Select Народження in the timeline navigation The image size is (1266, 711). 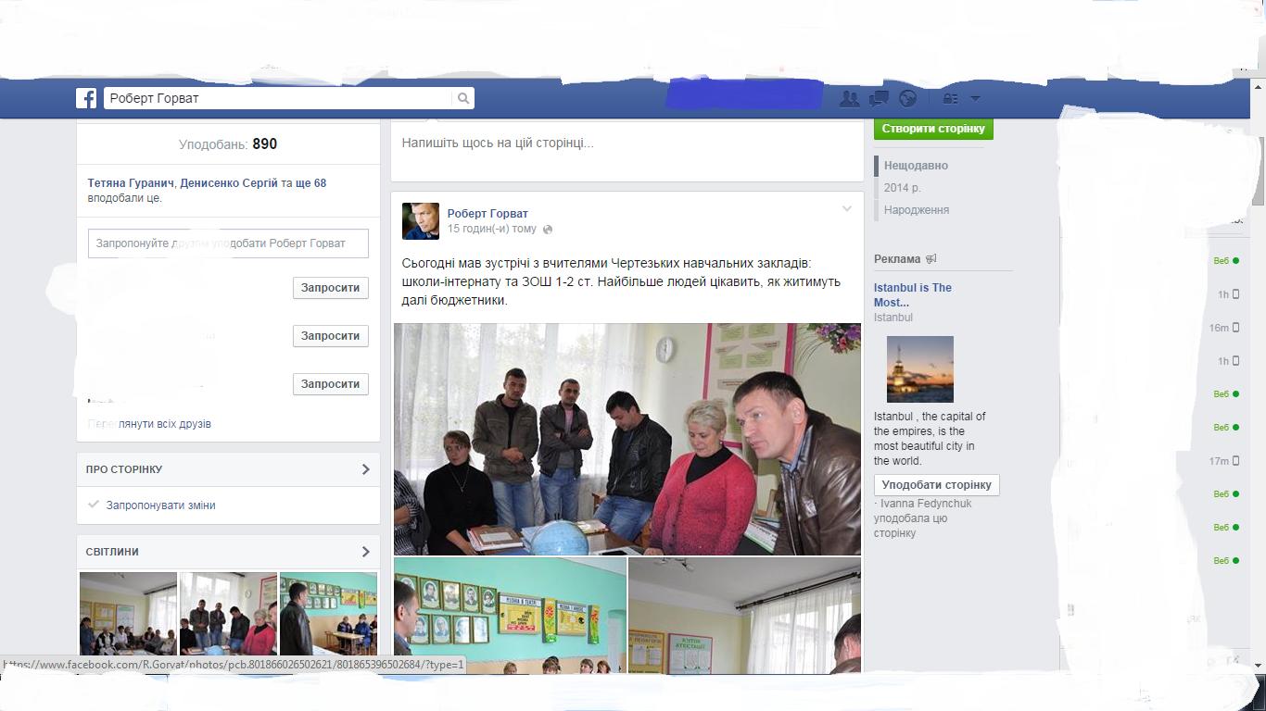[x=916, y=210]
